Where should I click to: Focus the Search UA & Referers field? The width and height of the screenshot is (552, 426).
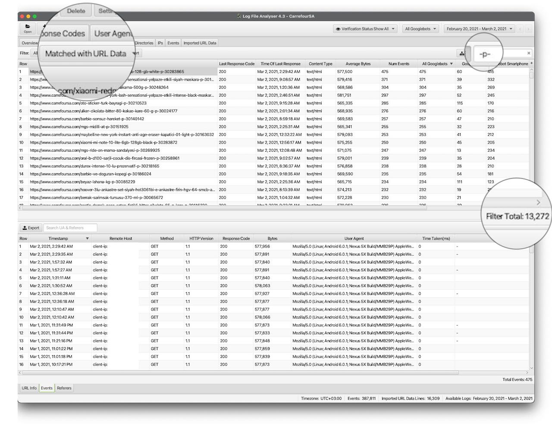coord(70,228)
